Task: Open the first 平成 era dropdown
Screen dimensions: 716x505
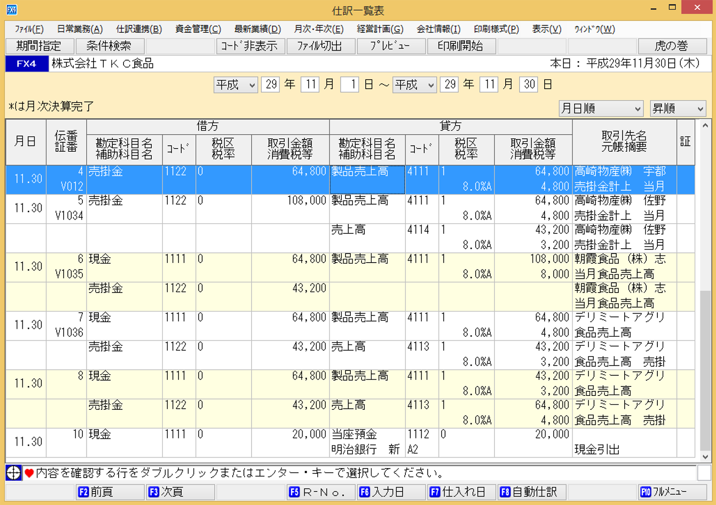Action: (235, 85)
